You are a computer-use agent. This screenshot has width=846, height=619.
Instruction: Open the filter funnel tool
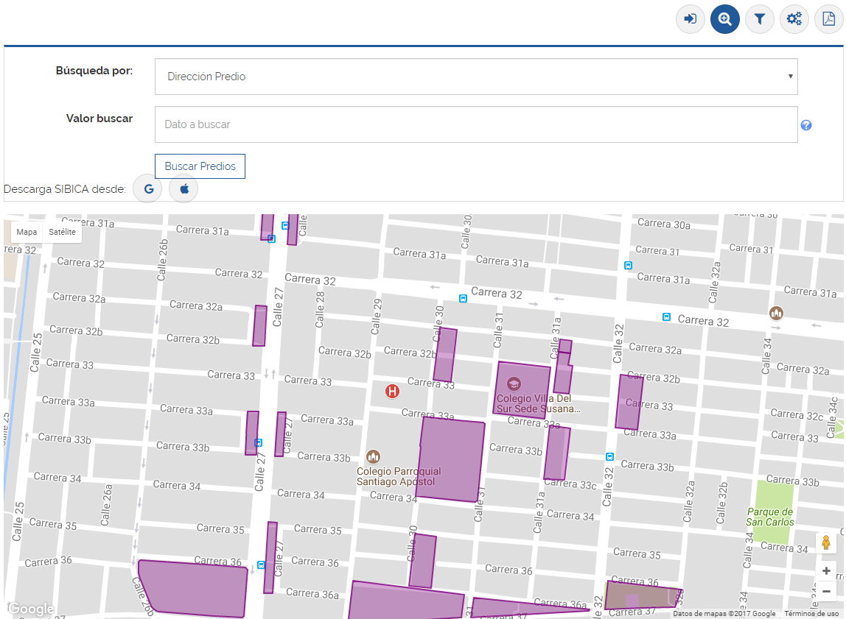760,19
